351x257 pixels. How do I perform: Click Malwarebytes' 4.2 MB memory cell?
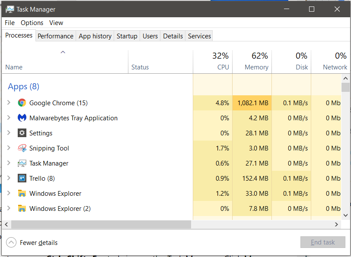pos(252,118)
